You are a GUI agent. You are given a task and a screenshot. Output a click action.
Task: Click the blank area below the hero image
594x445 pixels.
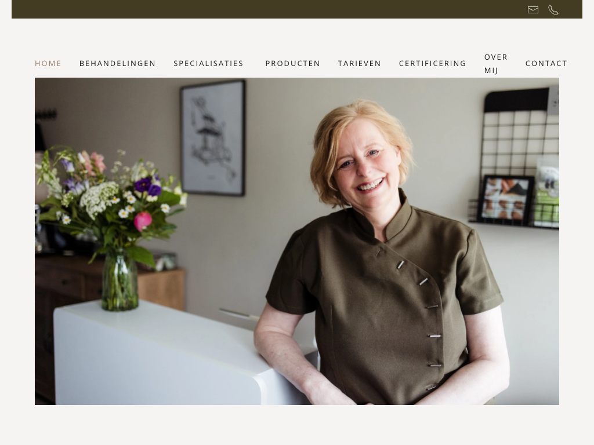click(x=297, y=425)
